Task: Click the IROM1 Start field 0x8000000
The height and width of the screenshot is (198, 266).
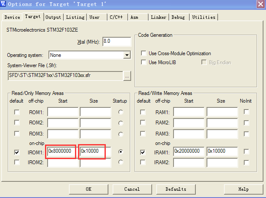Action: 63,151
